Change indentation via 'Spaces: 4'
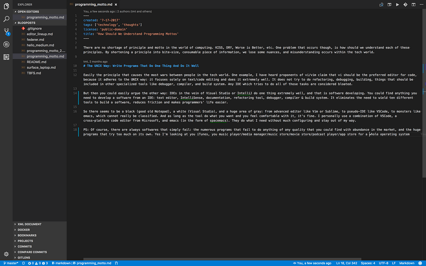This screenshot has width=426, height=266. 368,263
